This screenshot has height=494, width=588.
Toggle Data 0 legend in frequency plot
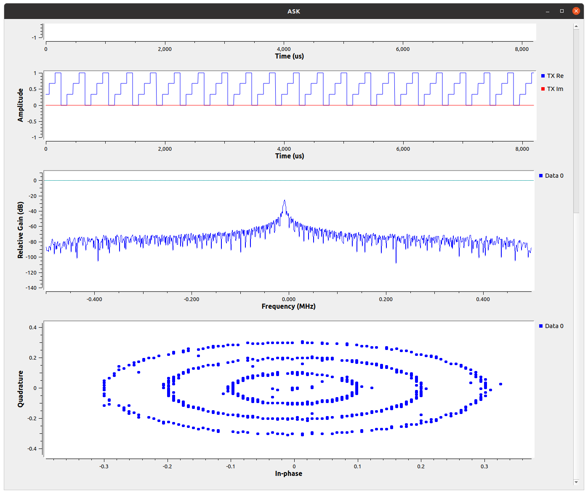551,176
